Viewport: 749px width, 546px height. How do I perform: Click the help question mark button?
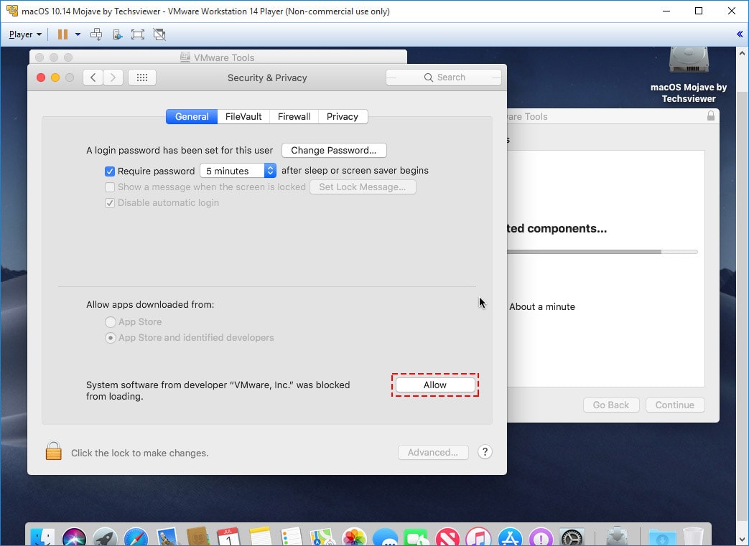(485, 452)
